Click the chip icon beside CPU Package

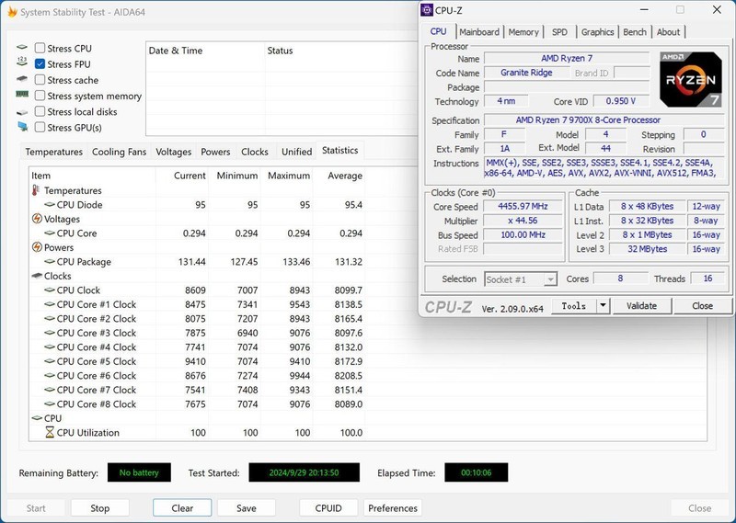click(50, 262)
